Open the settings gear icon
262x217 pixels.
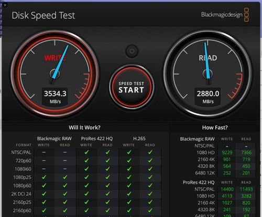[132, 51]
